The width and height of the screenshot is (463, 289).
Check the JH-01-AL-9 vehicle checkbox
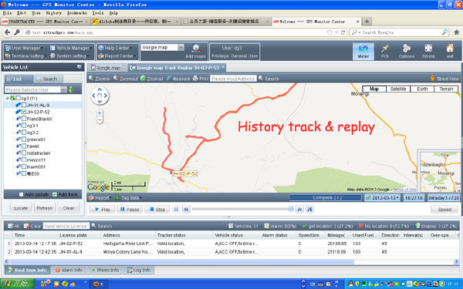[24, 105]
